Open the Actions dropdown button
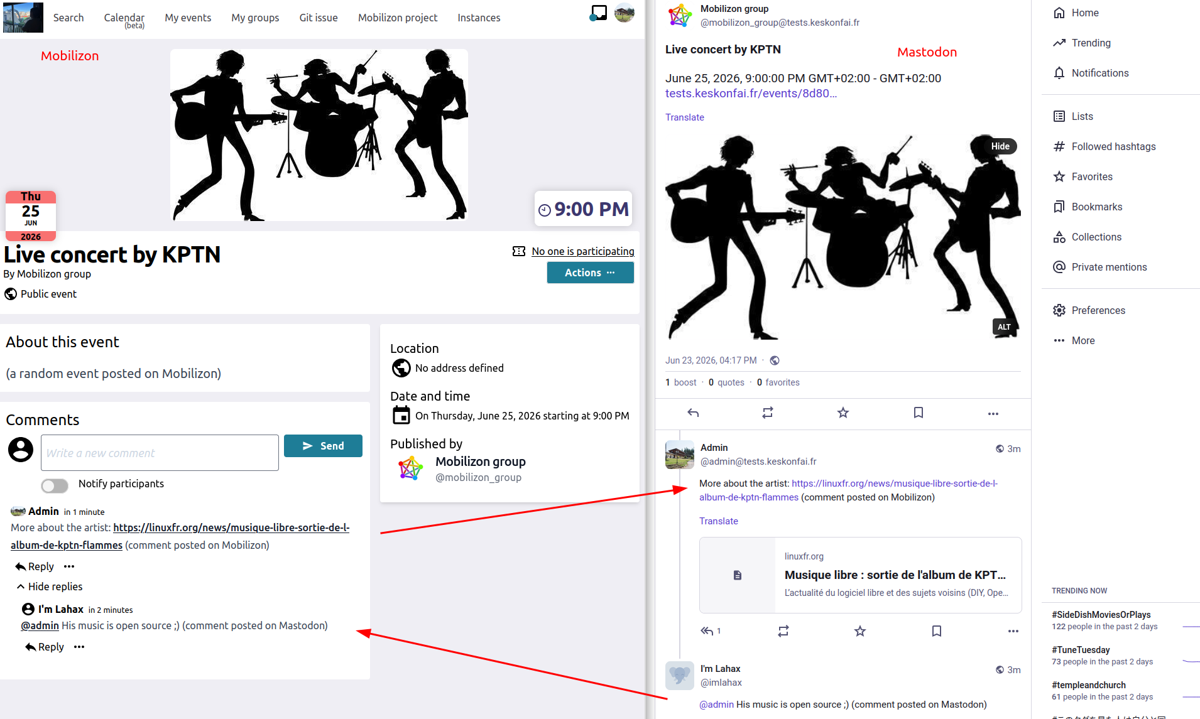The width and height of the screenshot is (1200, 719). pos(590,273)
